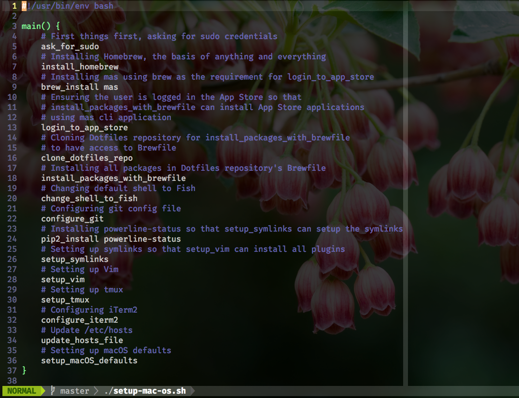The width and height of the screenshot is (519, 398).
Task: Click the closing brace on line 37
Action: tap(24, 370)
